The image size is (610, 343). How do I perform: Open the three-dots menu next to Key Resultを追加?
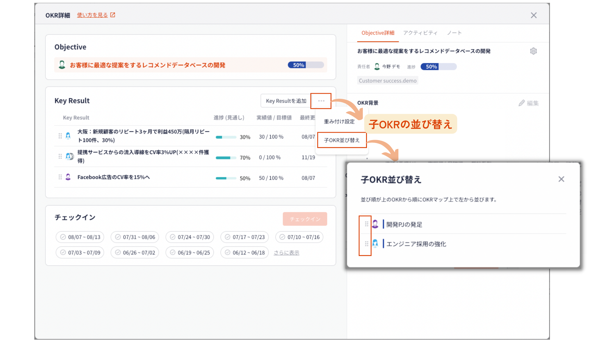click(x=321, y=101)
